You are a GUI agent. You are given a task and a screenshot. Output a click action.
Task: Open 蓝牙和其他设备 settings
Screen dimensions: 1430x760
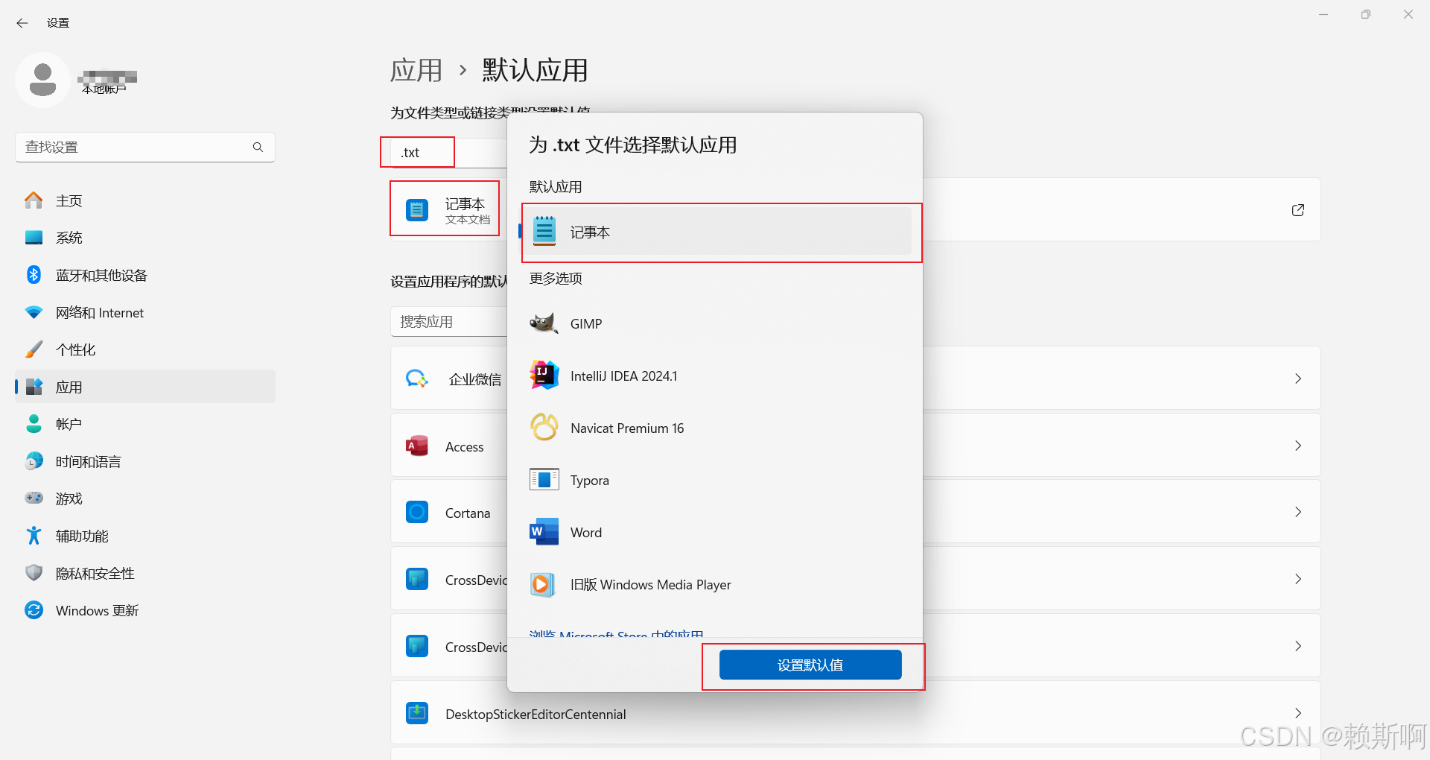[145, 275]
